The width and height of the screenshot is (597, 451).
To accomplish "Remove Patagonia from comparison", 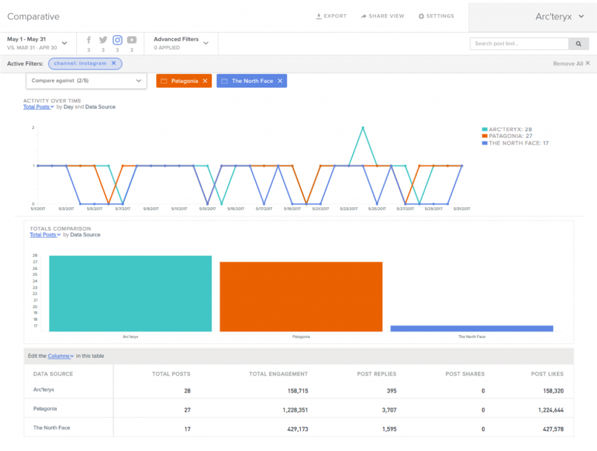I will tap(205, 81).
